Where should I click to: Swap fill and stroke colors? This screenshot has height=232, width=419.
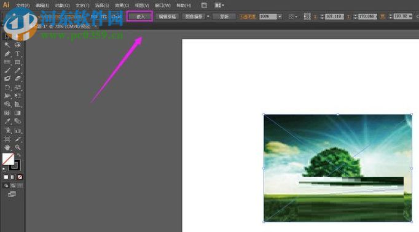click(x=18, y=155)
